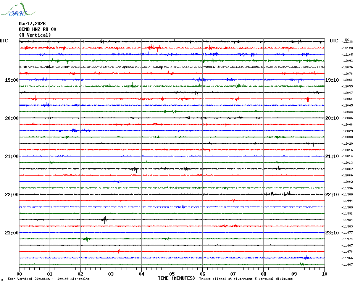Select the DC offset value -11989
The width and height of the screenshot is (355, 284).
[x=347, y=207]
